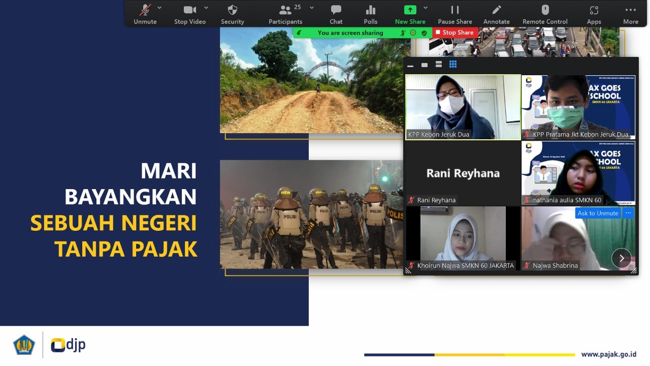650x366 pixels.
Task: Unmute the microphone
Action: click(x=145, y=14)
